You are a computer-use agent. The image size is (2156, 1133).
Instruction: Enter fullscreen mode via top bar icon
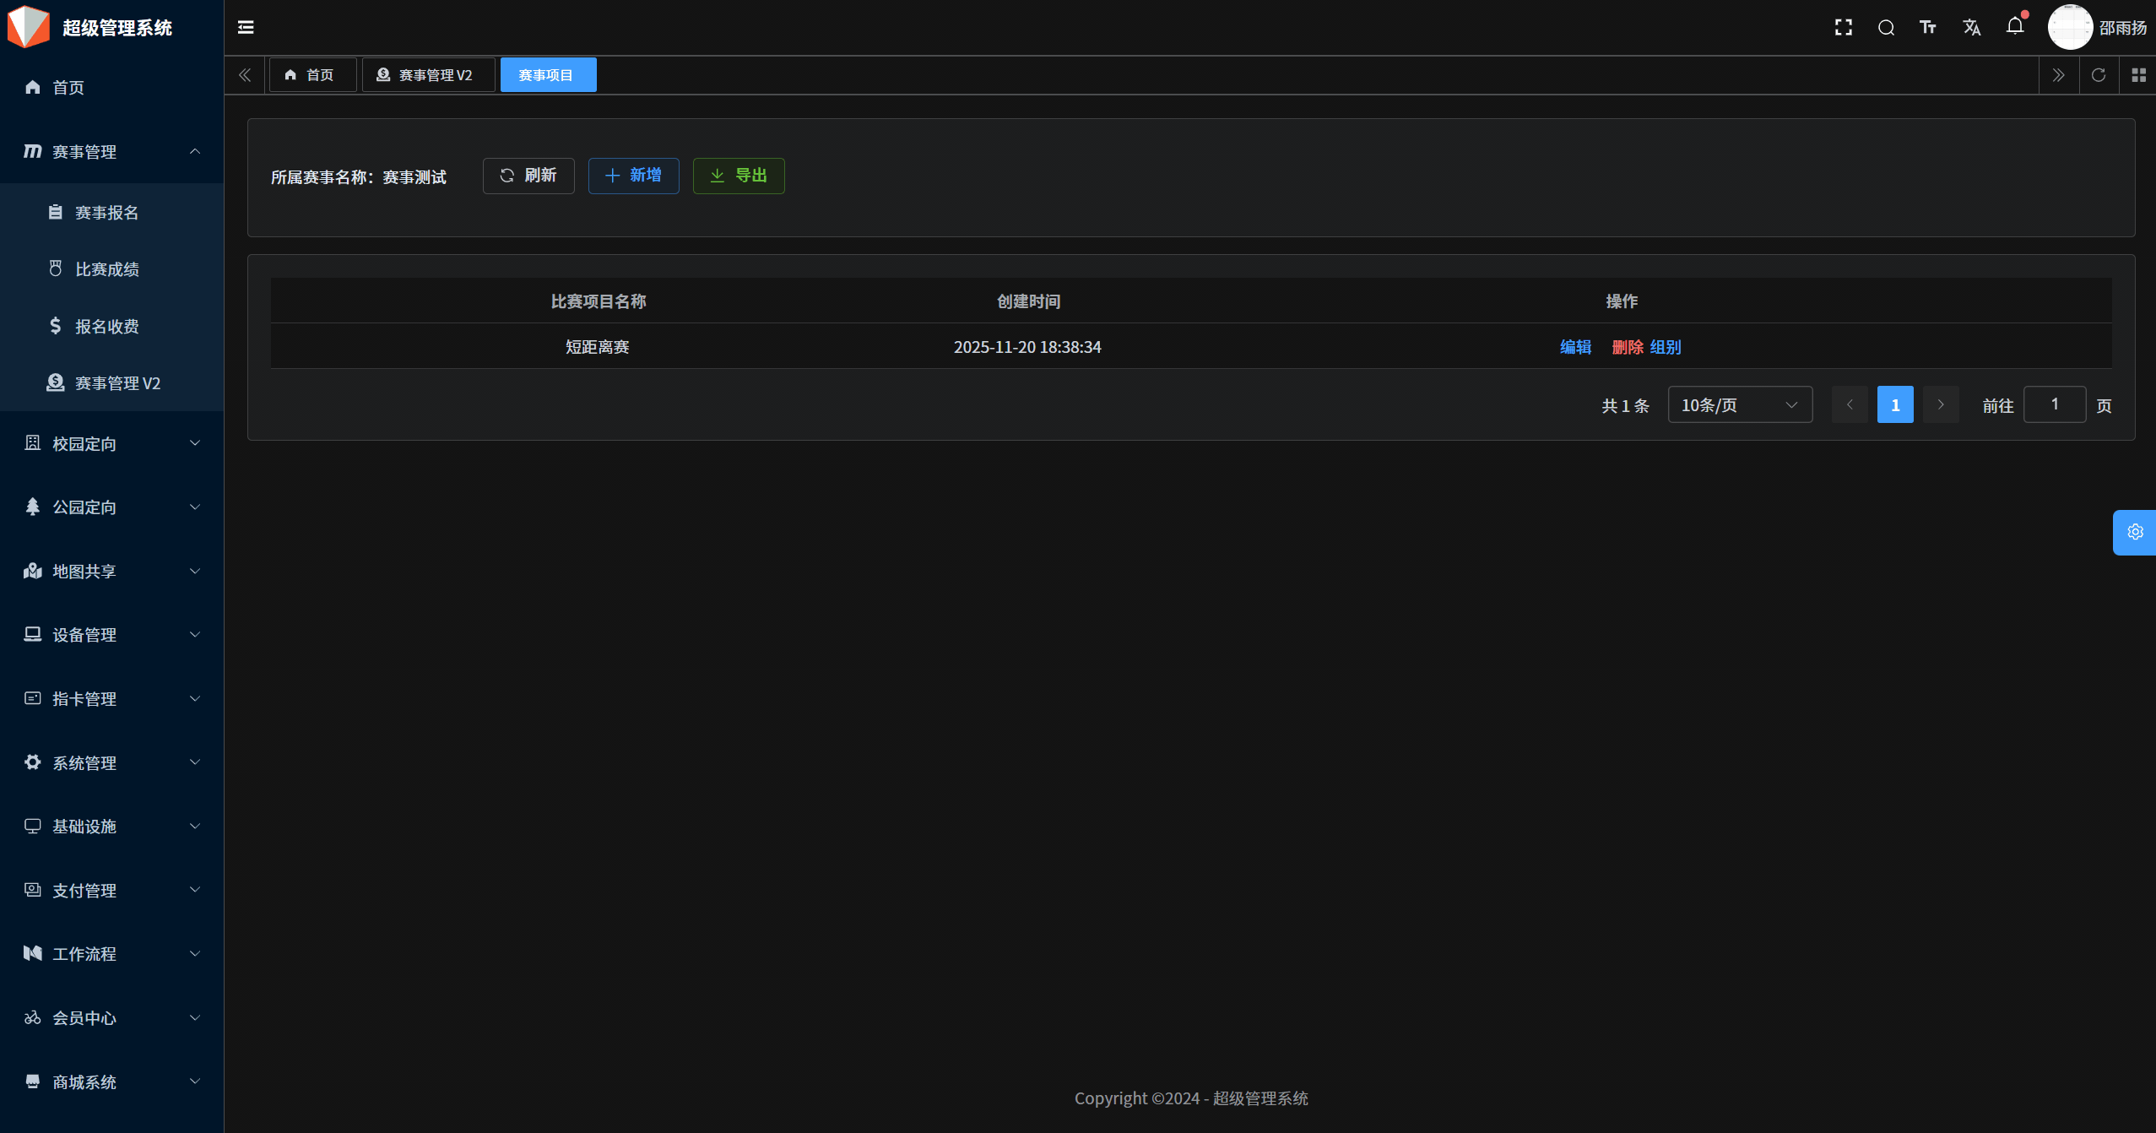click(1844, 28)
